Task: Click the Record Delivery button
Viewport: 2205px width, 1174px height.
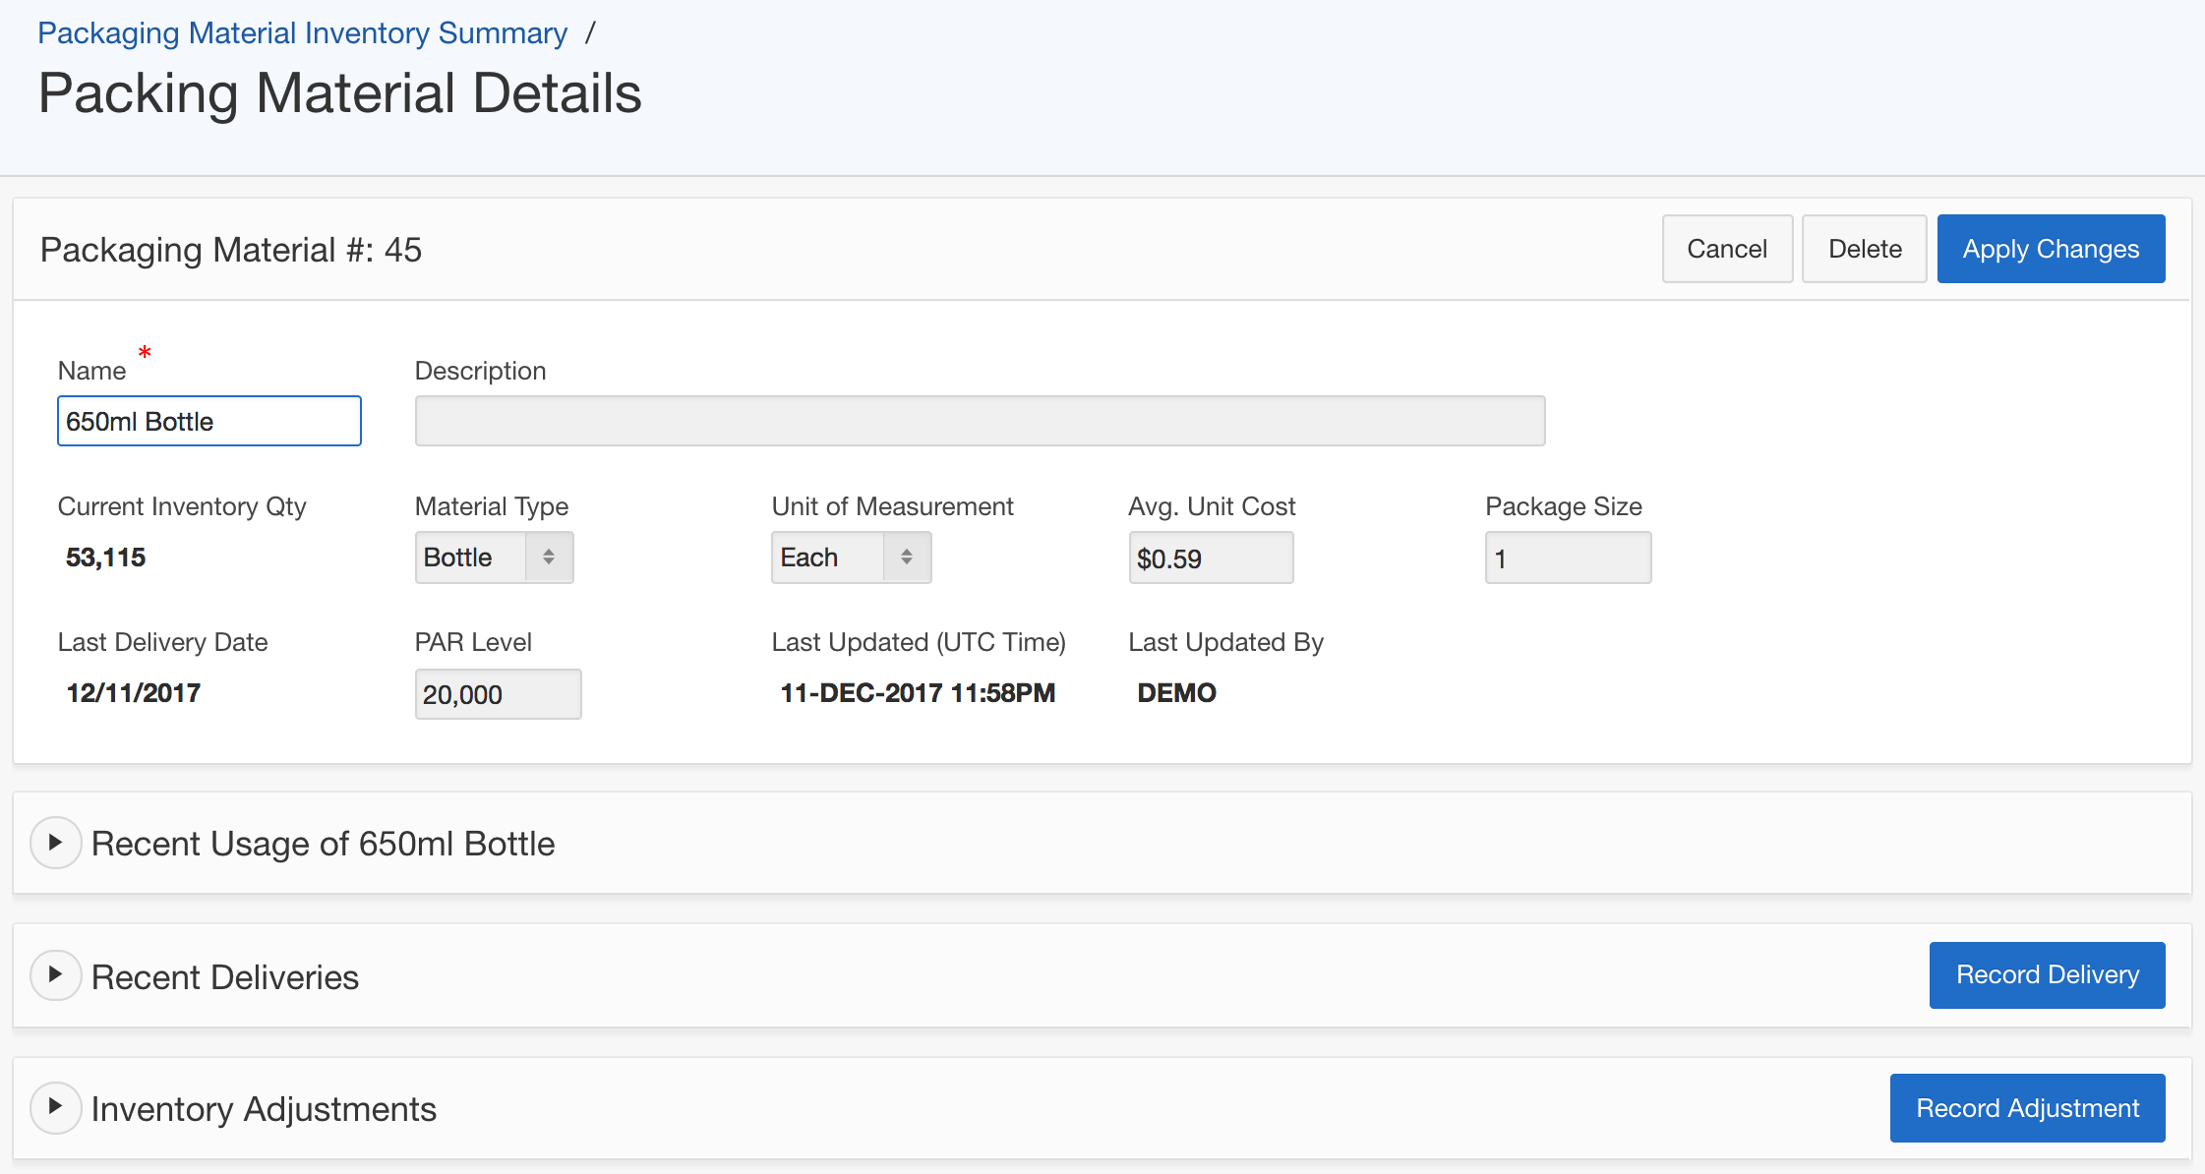Action: click(2046, 974)
